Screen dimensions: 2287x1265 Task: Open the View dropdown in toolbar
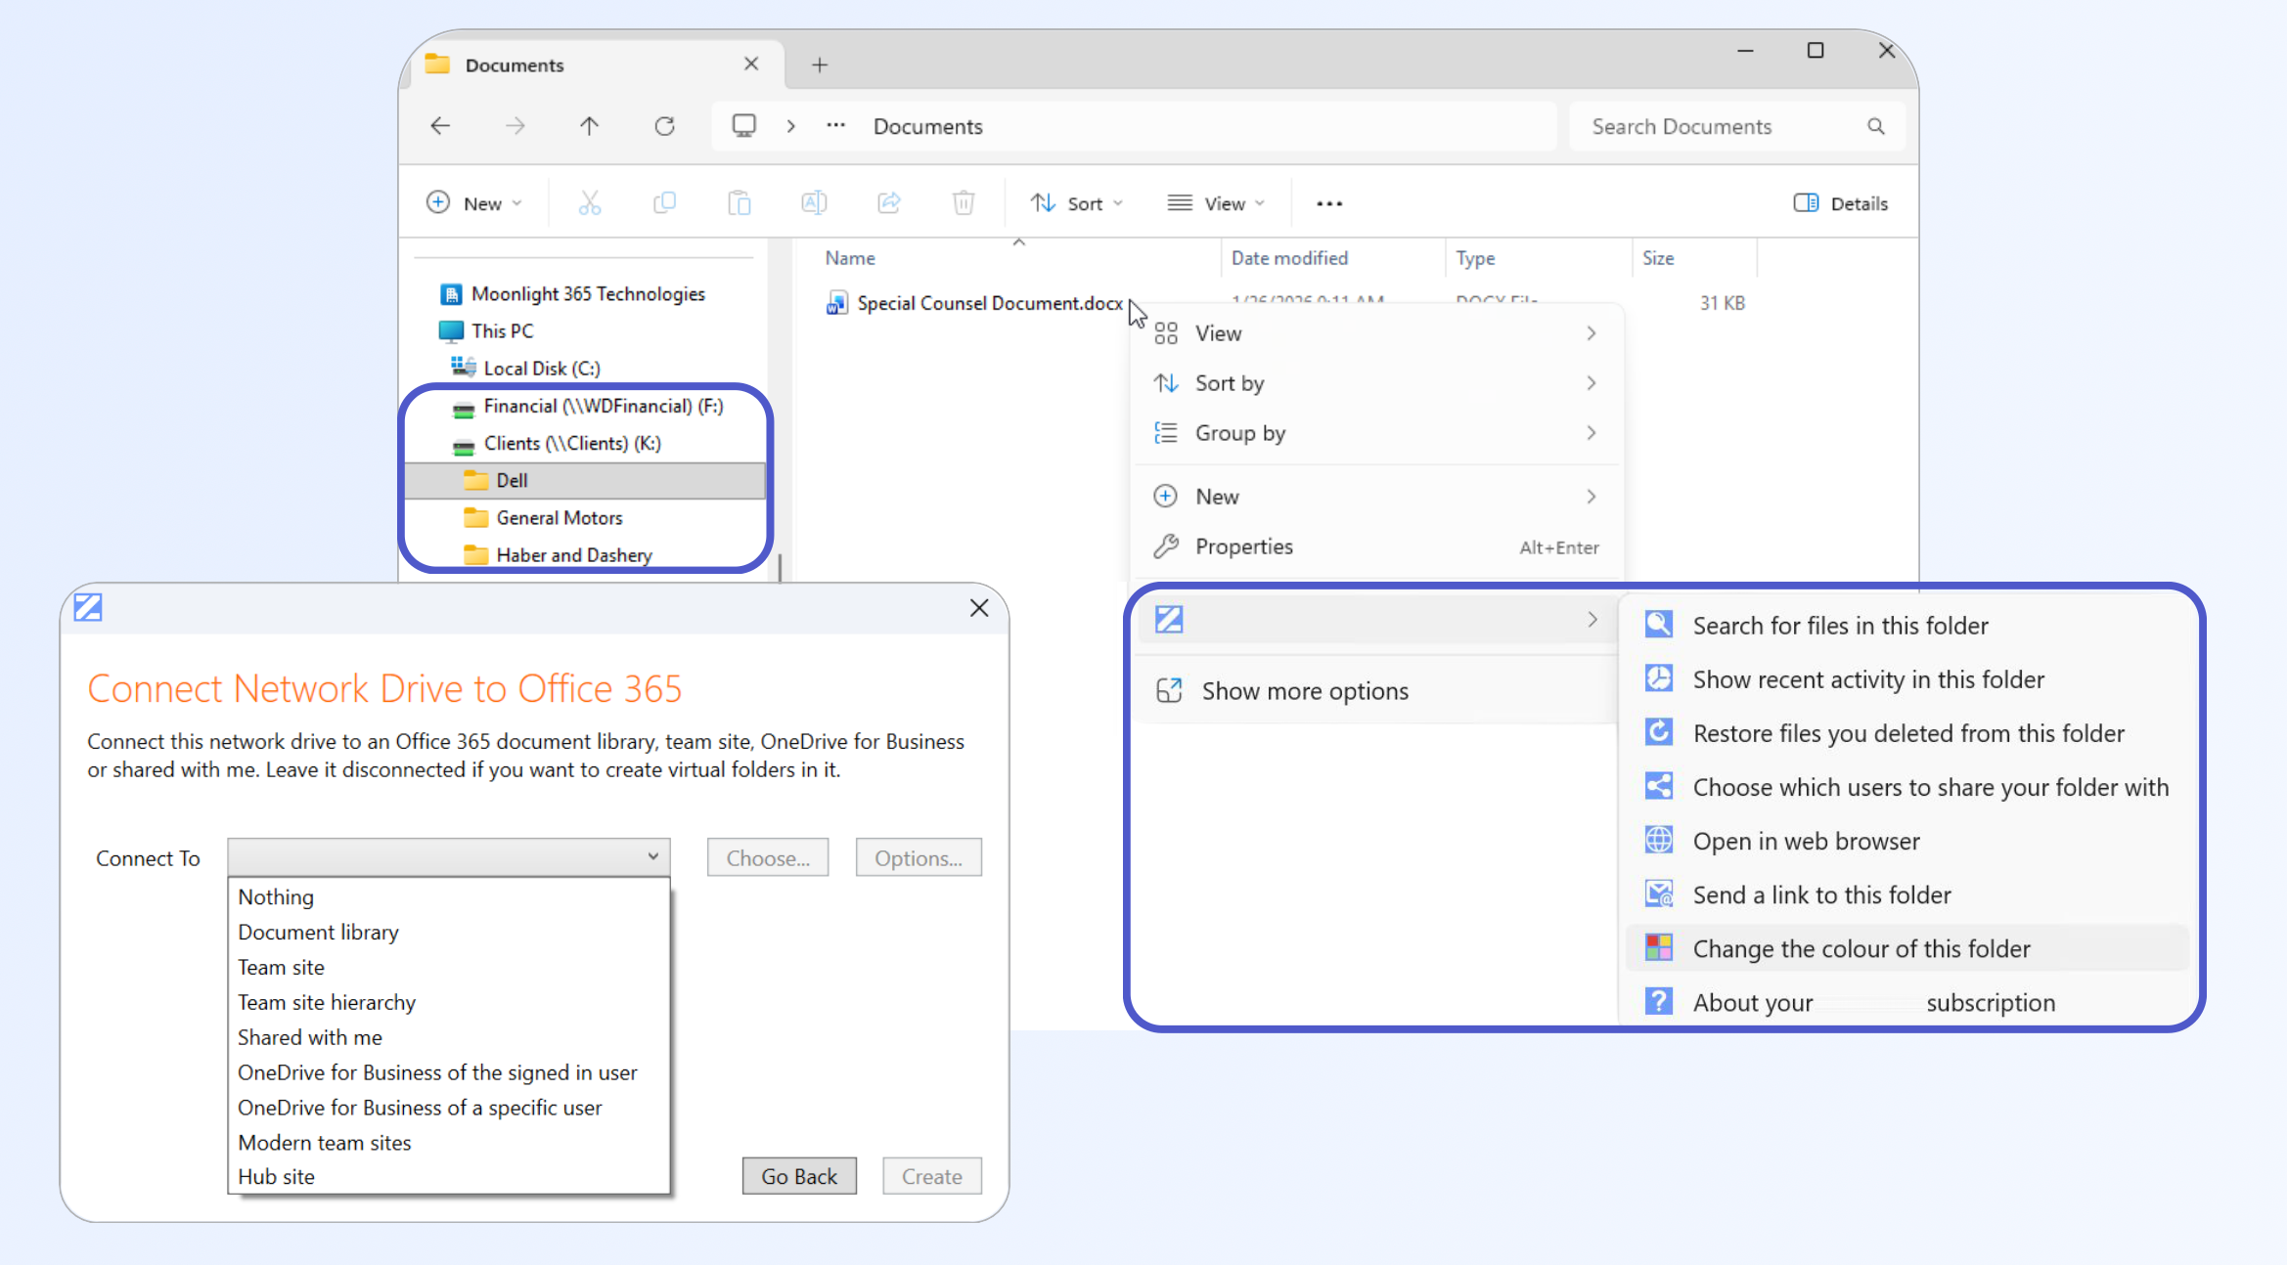1216,203
